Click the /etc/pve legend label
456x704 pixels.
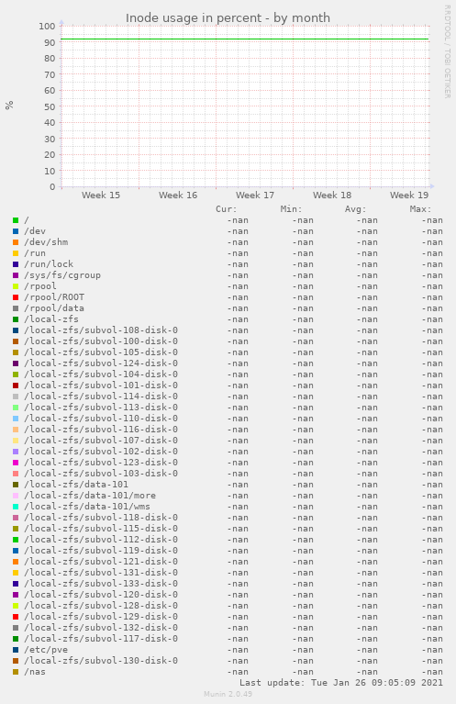coord(46,650)
